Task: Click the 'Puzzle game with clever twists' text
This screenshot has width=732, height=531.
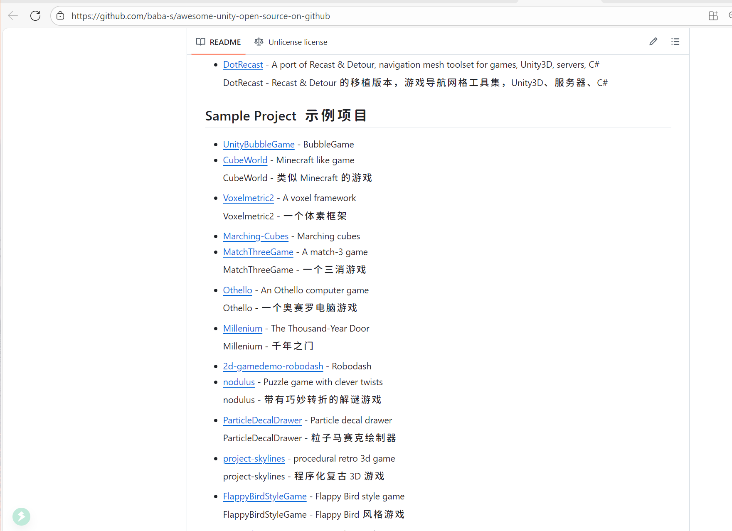Action: (x=323, y=382)
